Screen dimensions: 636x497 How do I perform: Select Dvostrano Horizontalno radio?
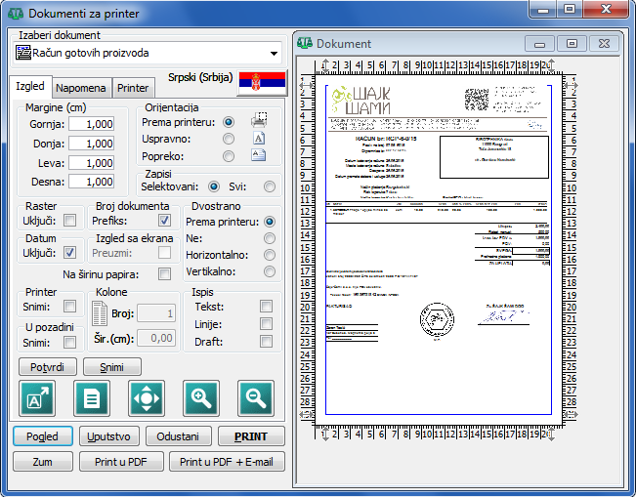click(x=270, y=255)
